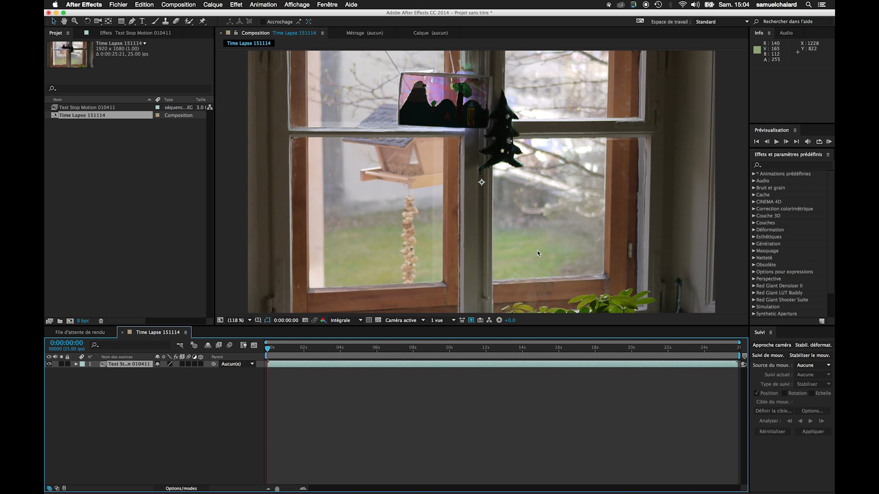Click the teal label color swatch of layer 1
This screenshot has height=494, width=879.
(x=82, y=364)
